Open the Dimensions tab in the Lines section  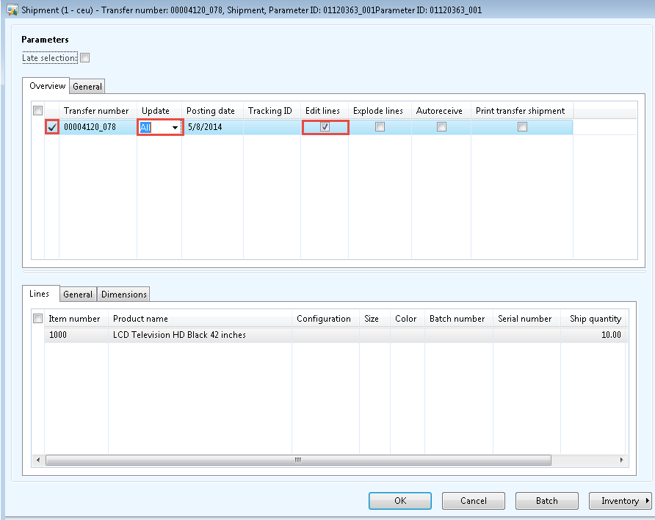[123, 294]
